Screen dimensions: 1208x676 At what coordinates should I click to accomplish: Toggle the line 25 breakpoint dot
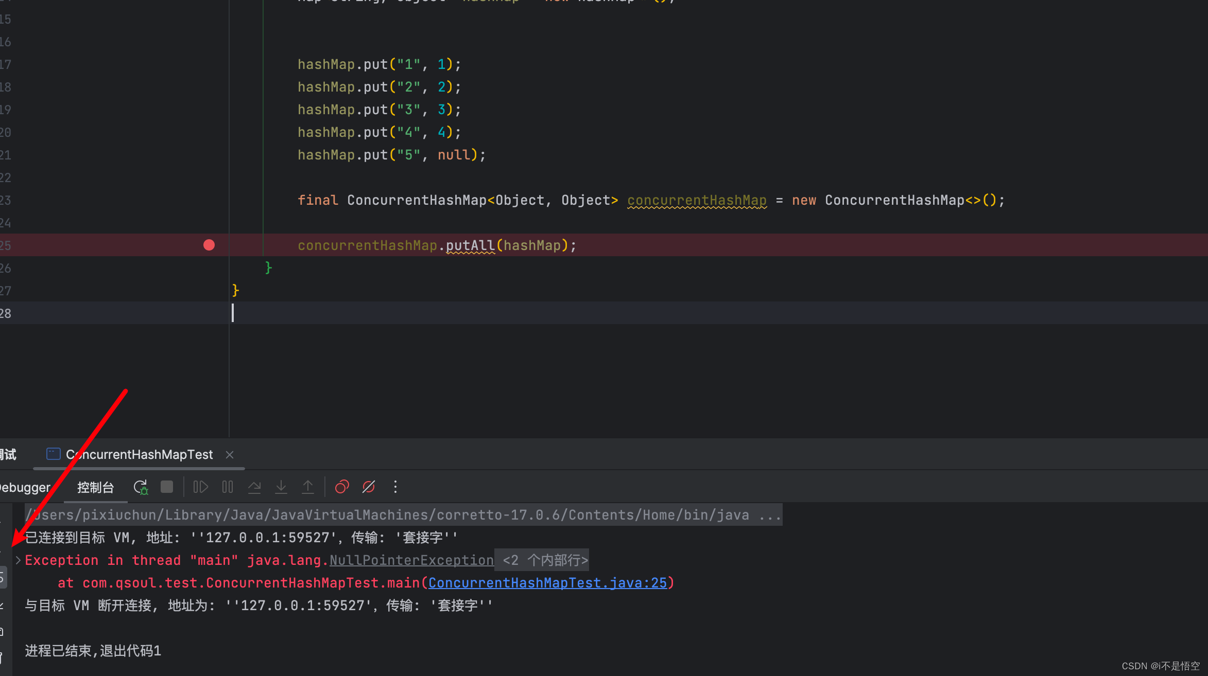209,245
